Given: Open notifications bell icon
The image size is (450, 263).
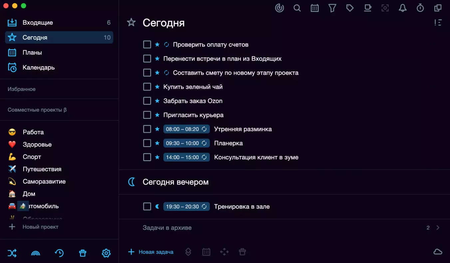Looking at the screenshot, I should [x=403, y=8].
